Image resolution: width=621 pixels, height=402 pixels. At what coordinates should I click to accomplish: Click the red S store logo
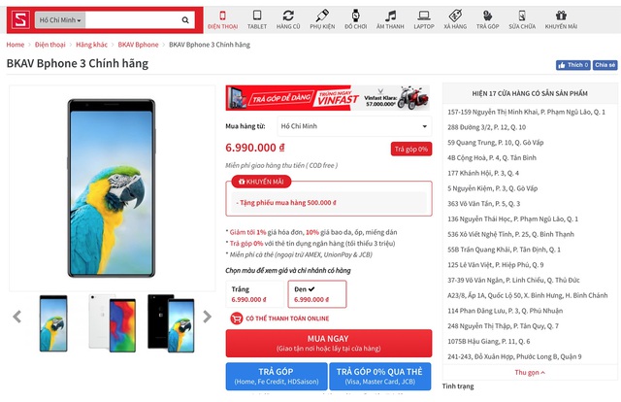pos(20,19)
